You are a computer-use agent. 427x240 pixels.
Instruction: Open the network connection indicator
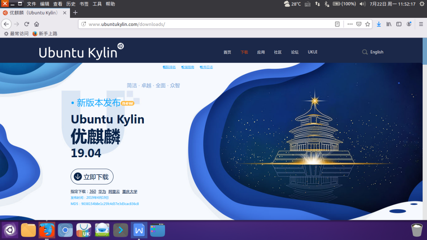pos(318,4)
